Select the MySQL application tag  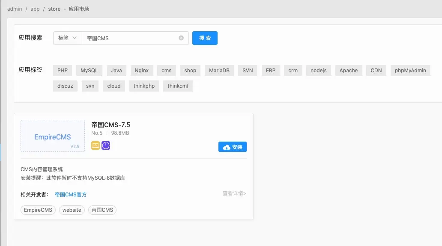click(89, 70)
